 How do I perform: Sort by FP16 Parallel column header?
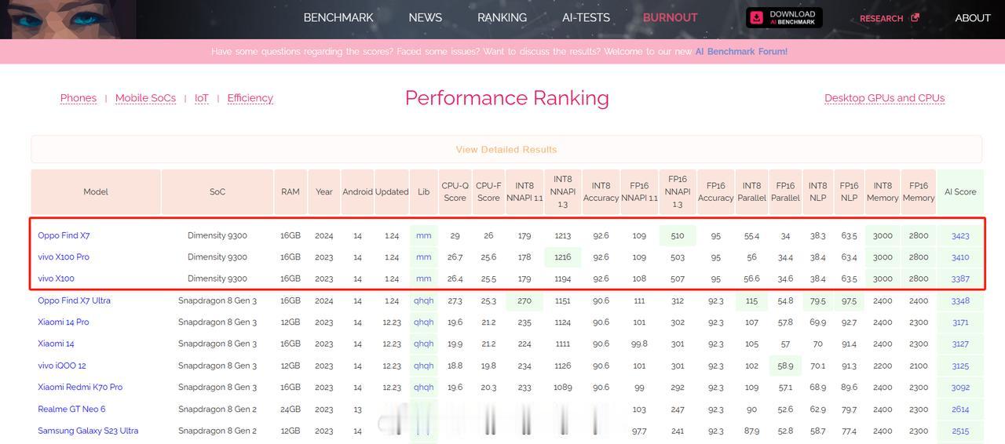(785, 191)
